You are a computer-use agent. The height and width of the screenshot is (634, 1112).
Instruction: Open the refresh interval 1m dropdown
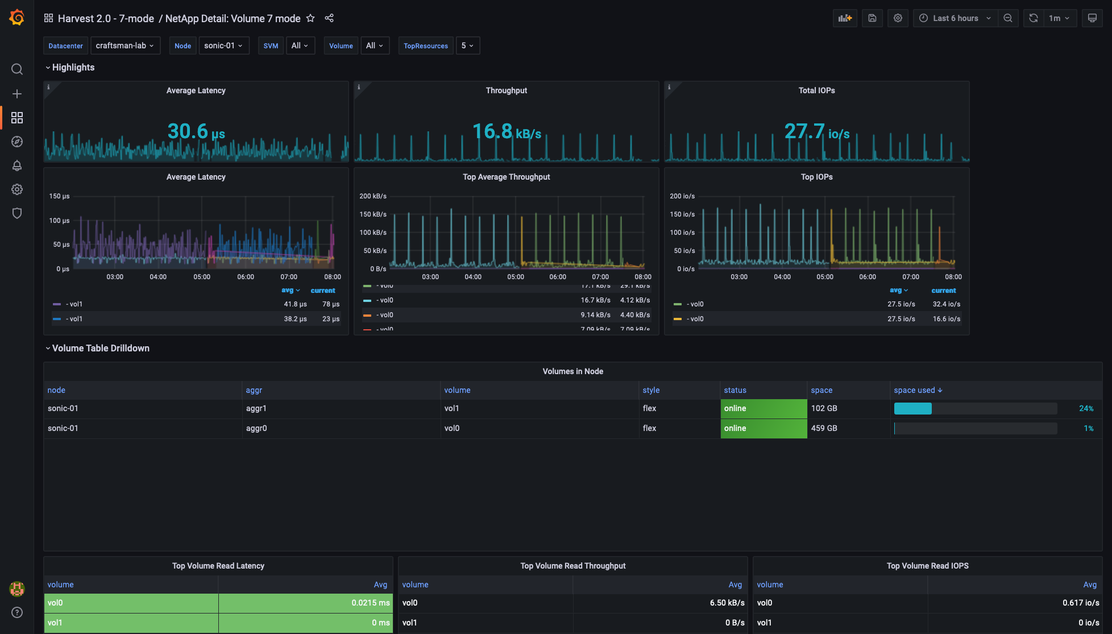[x=1060, y=18]
